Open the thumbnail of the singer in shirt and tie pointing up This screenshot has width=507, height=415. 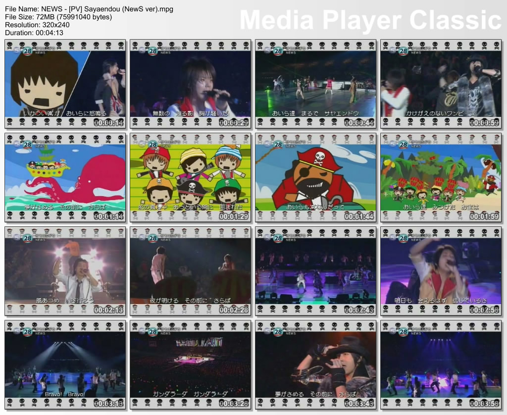tap(65, 271)
